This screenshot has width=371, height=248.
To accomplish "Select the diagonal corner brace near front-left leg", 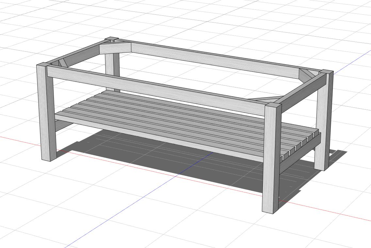I will click(62, 63).
